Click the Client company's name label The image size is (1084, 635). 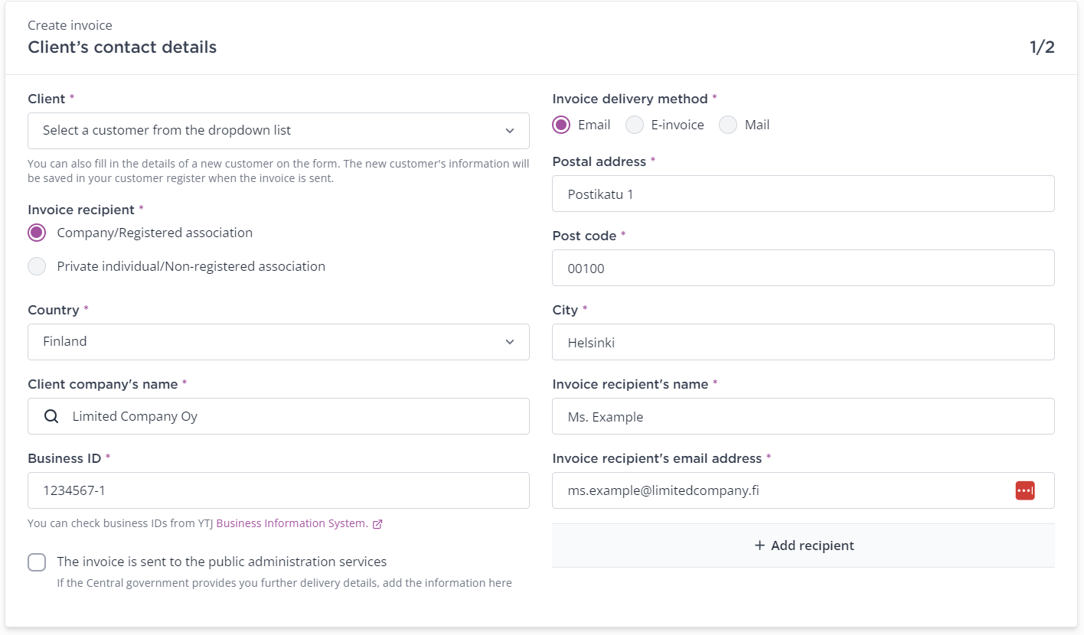(x=103, y=384)
